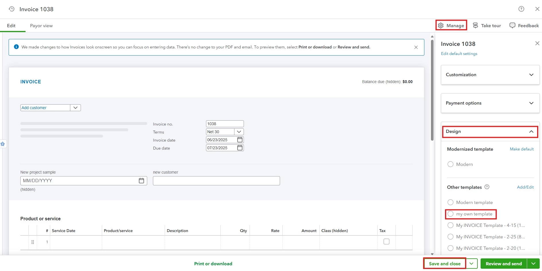
Task: Click the Save and close button
Action: tap(445, 264)
